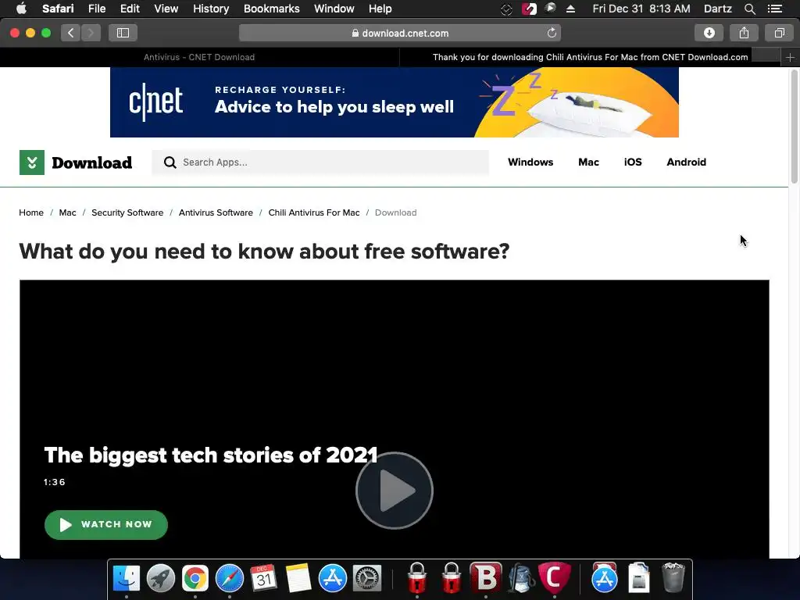Screen dimensions: 800x600
Task: Launch Google Chrome from the dock
Action: [195, 578]
